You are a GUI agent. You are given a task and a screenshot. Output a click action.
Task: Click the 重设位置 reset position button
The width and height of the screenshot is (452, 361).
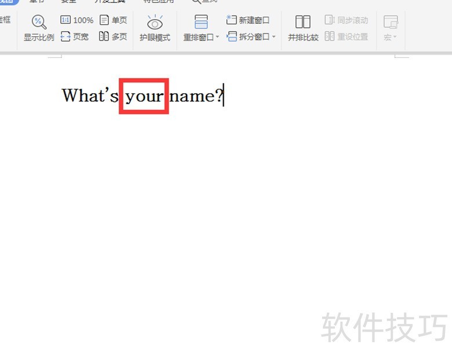click(346, 36)
